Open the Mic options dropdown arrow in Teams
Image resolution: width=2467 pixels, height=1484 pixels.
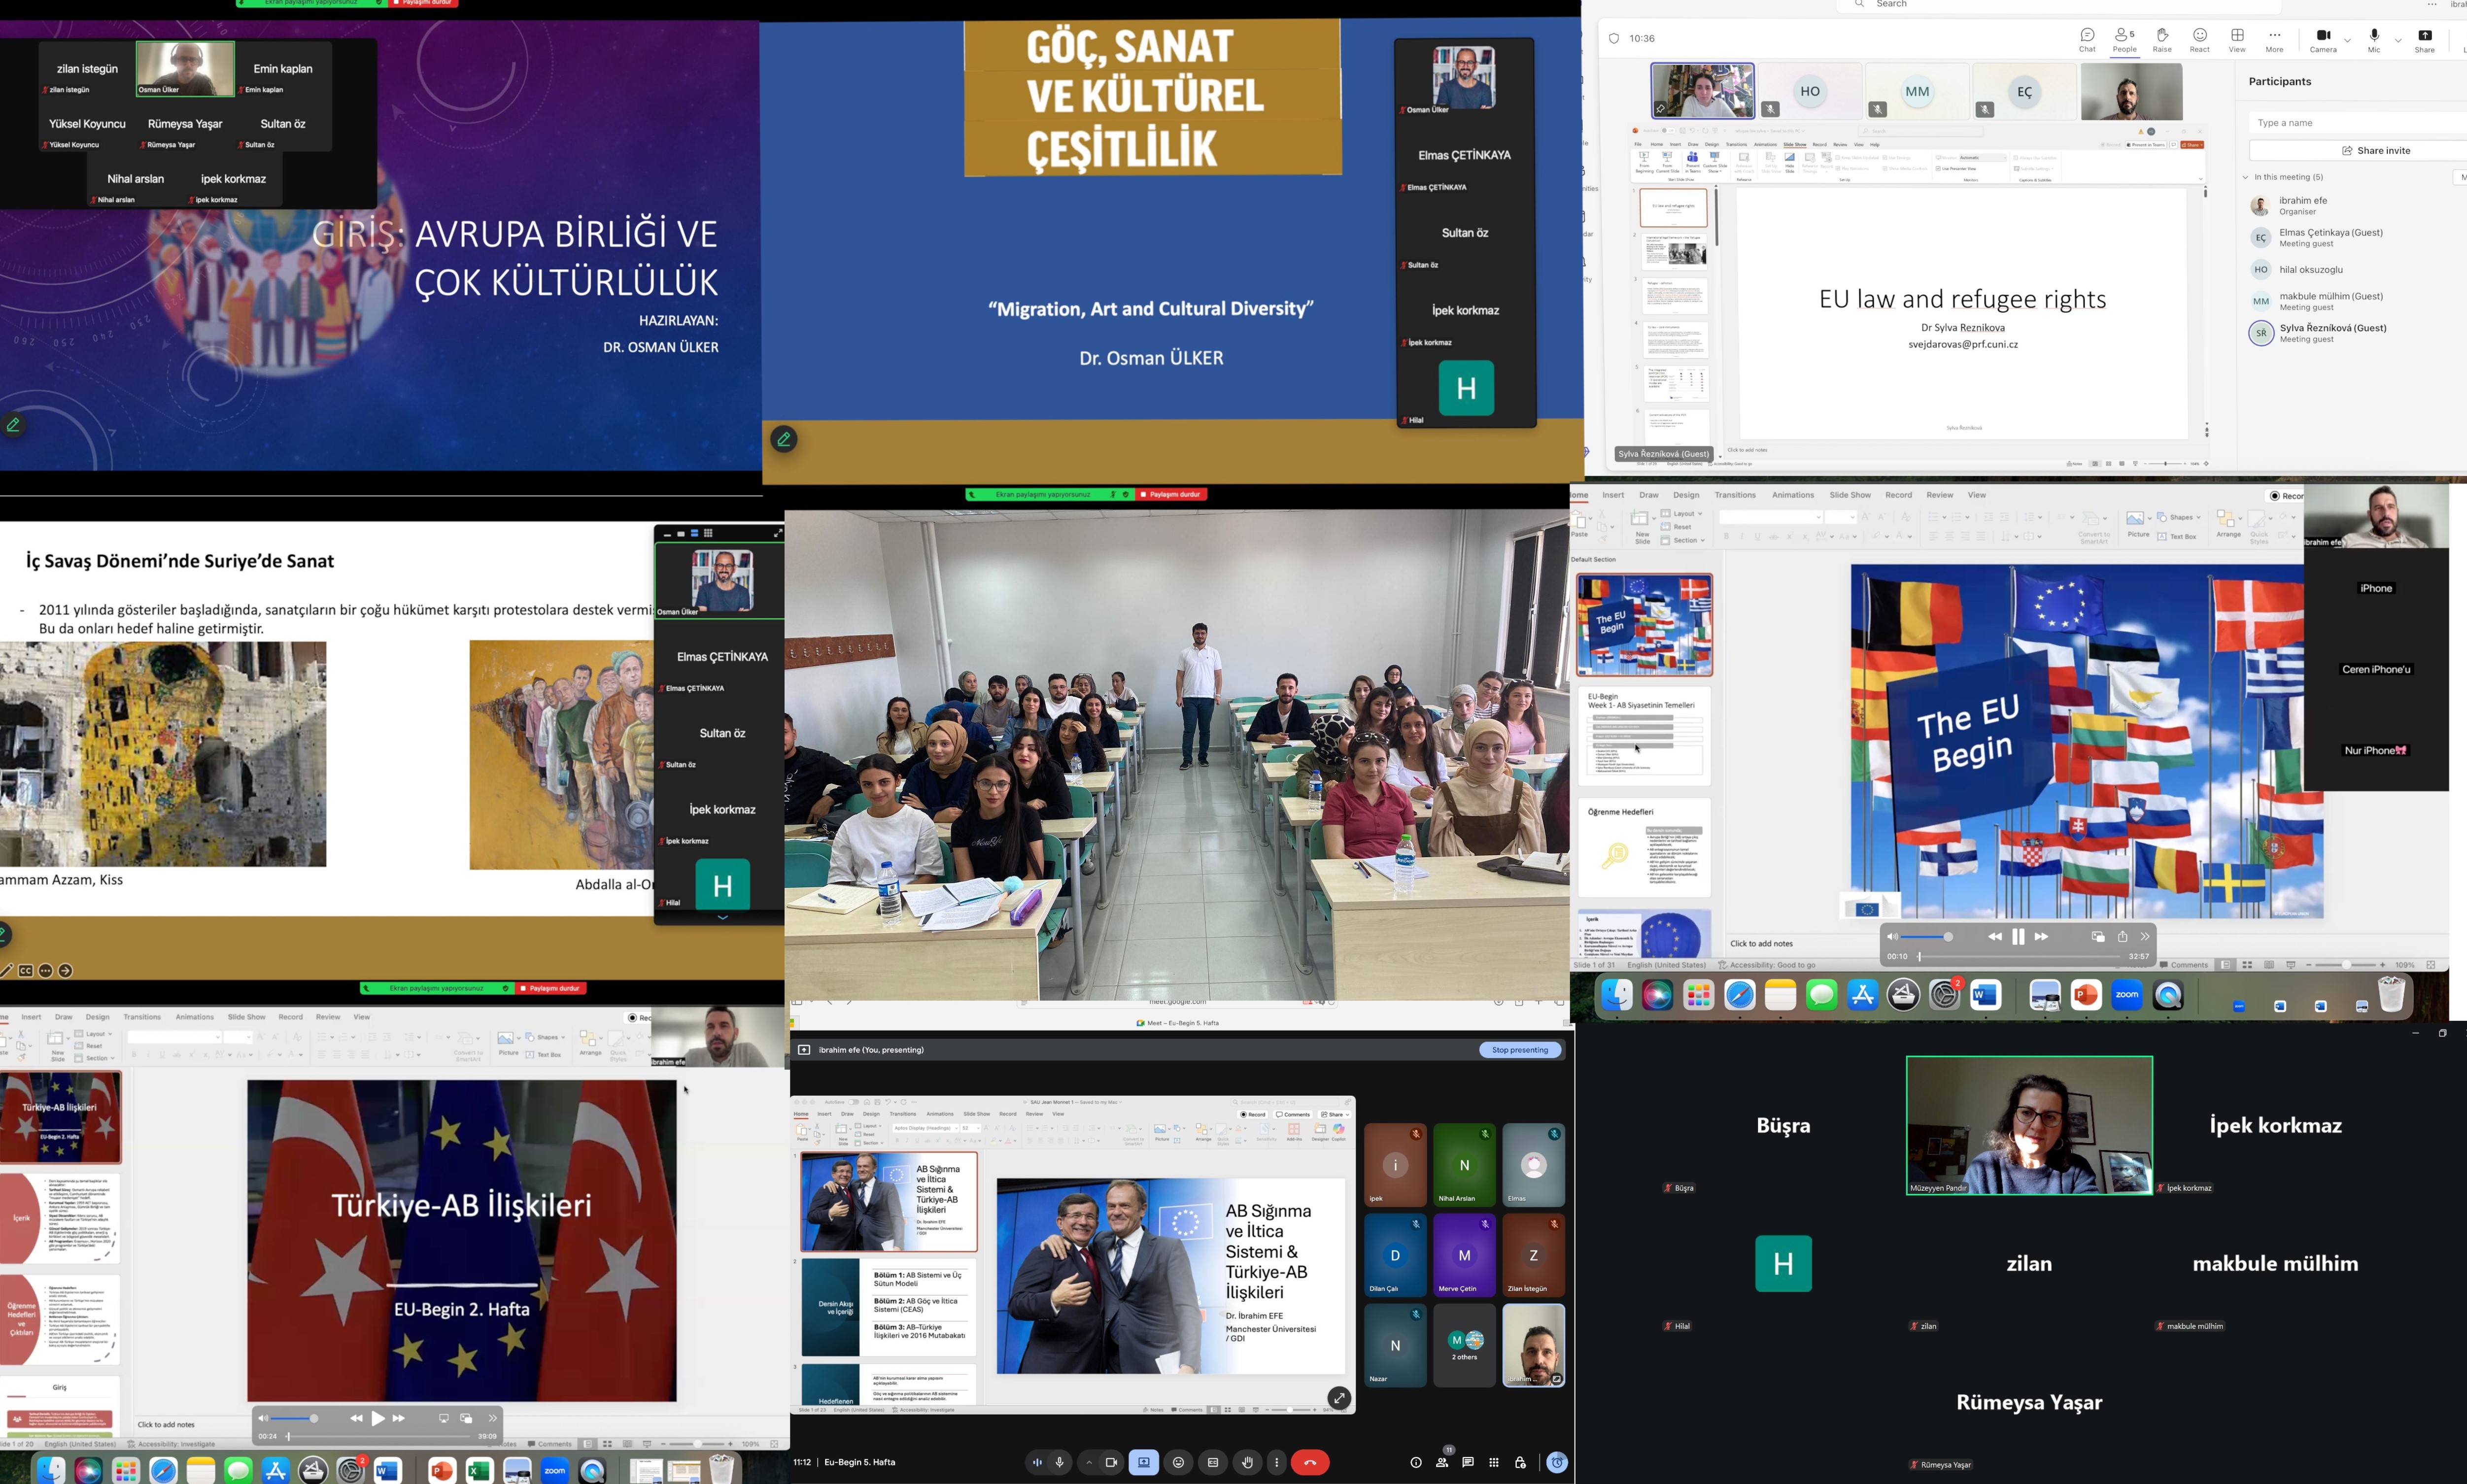point(2398,40)
